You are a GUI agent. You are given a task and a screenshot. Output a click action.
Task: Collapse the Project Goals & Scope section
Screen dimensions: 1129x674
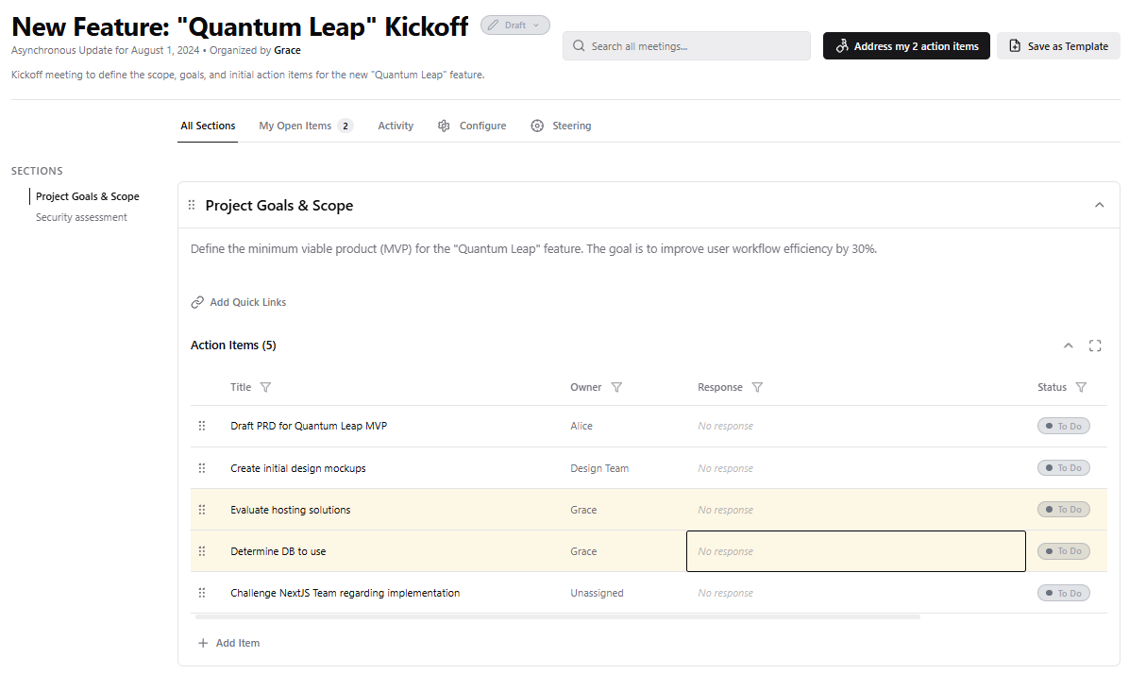click(1099, 205)
